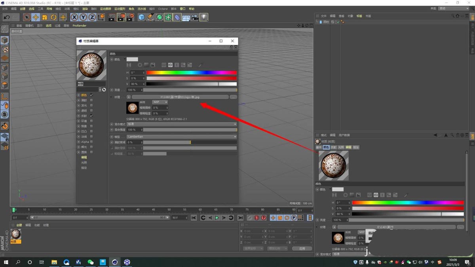The height and width of the screenshot is (267, 475).
Task: Select the Move tool in the toolbar
Action: point(35,17)
